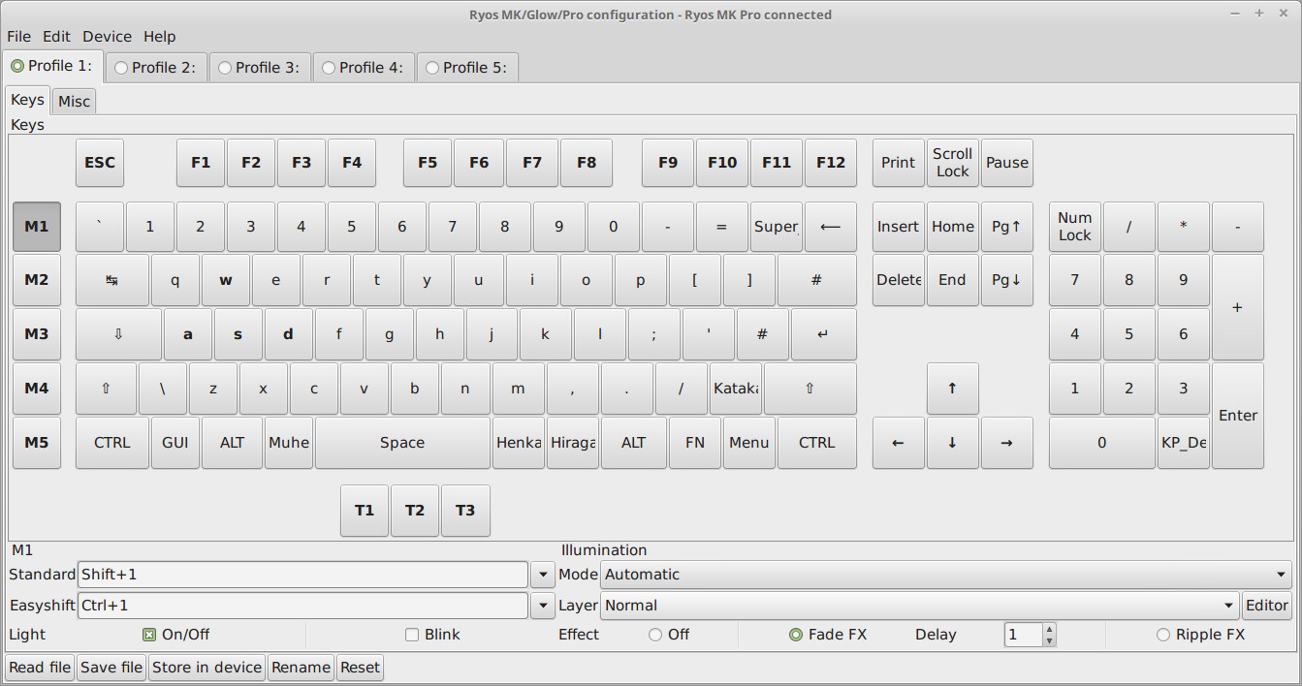Image resolution: width=1302 pixels, height=686 pixels.
Task: Select the FN key
Action: 695,443
